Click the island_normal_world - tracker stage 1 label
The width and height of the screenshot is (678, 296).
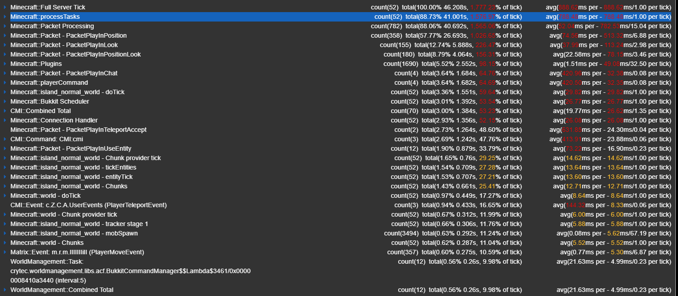[x=79, y=224]
